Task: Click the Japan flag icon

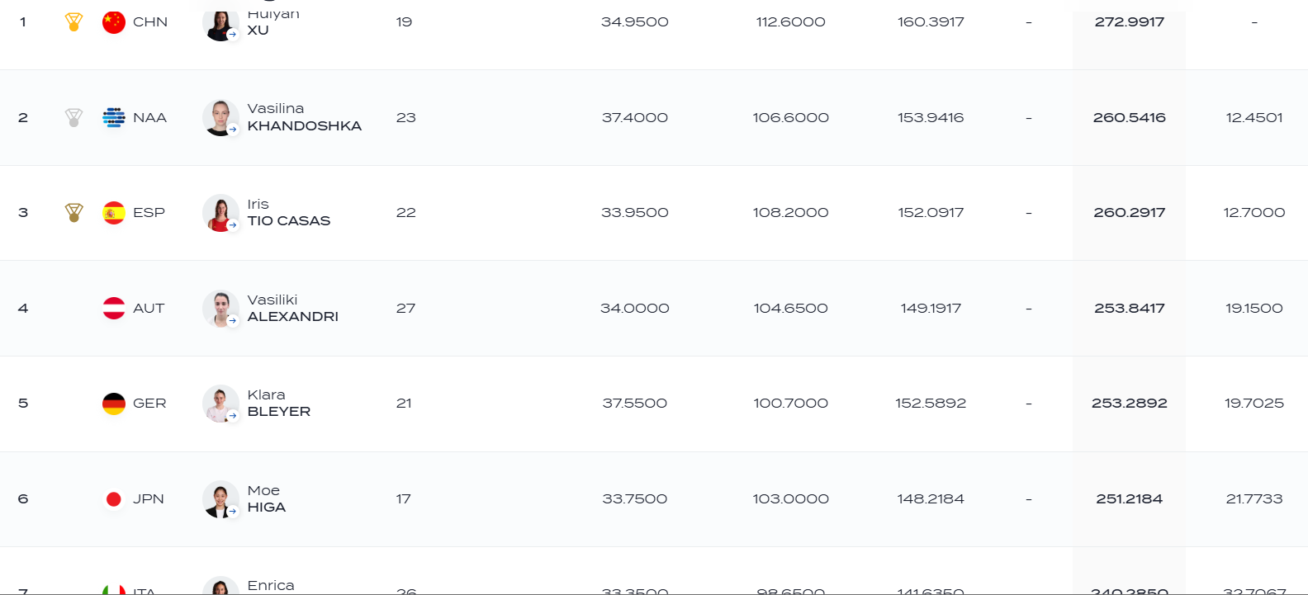Action: click(114, 499)
